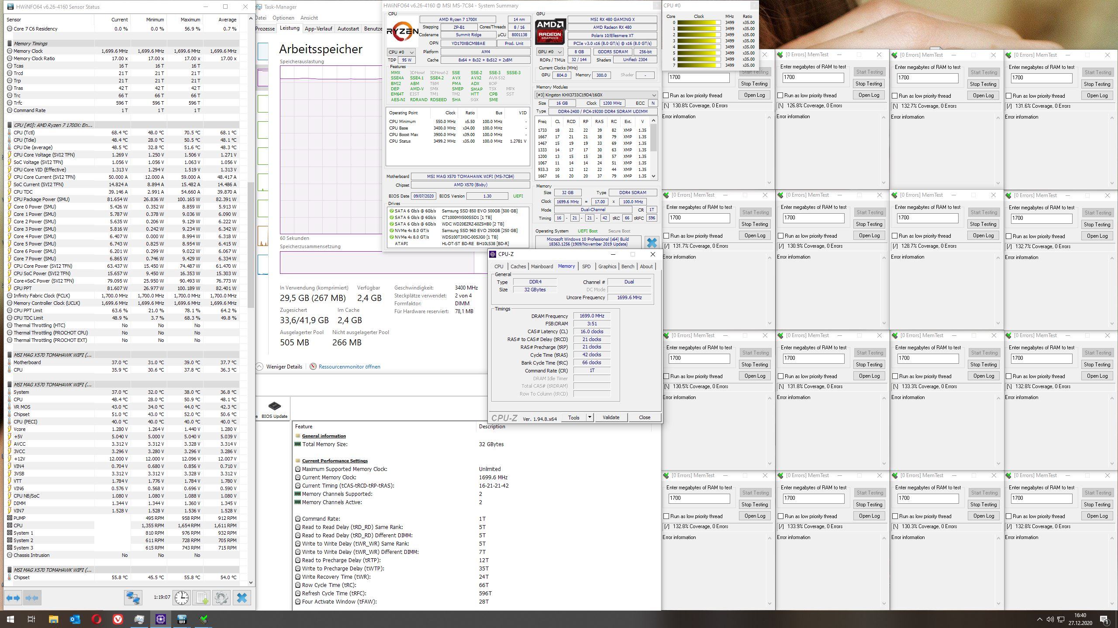Stop Testing in MemTest with 130.3% coverage
This screenshot has width=1118, height=628.
(x=983, y=505)
